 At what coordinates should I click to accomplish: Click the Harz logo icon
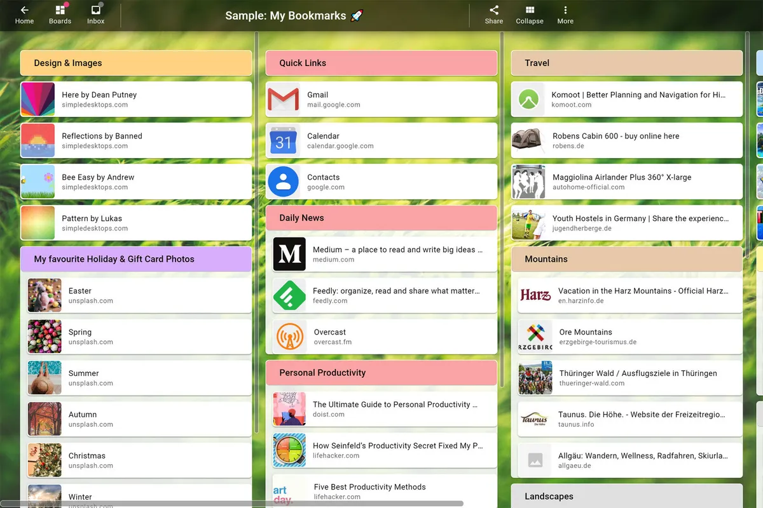coord(535,295)
